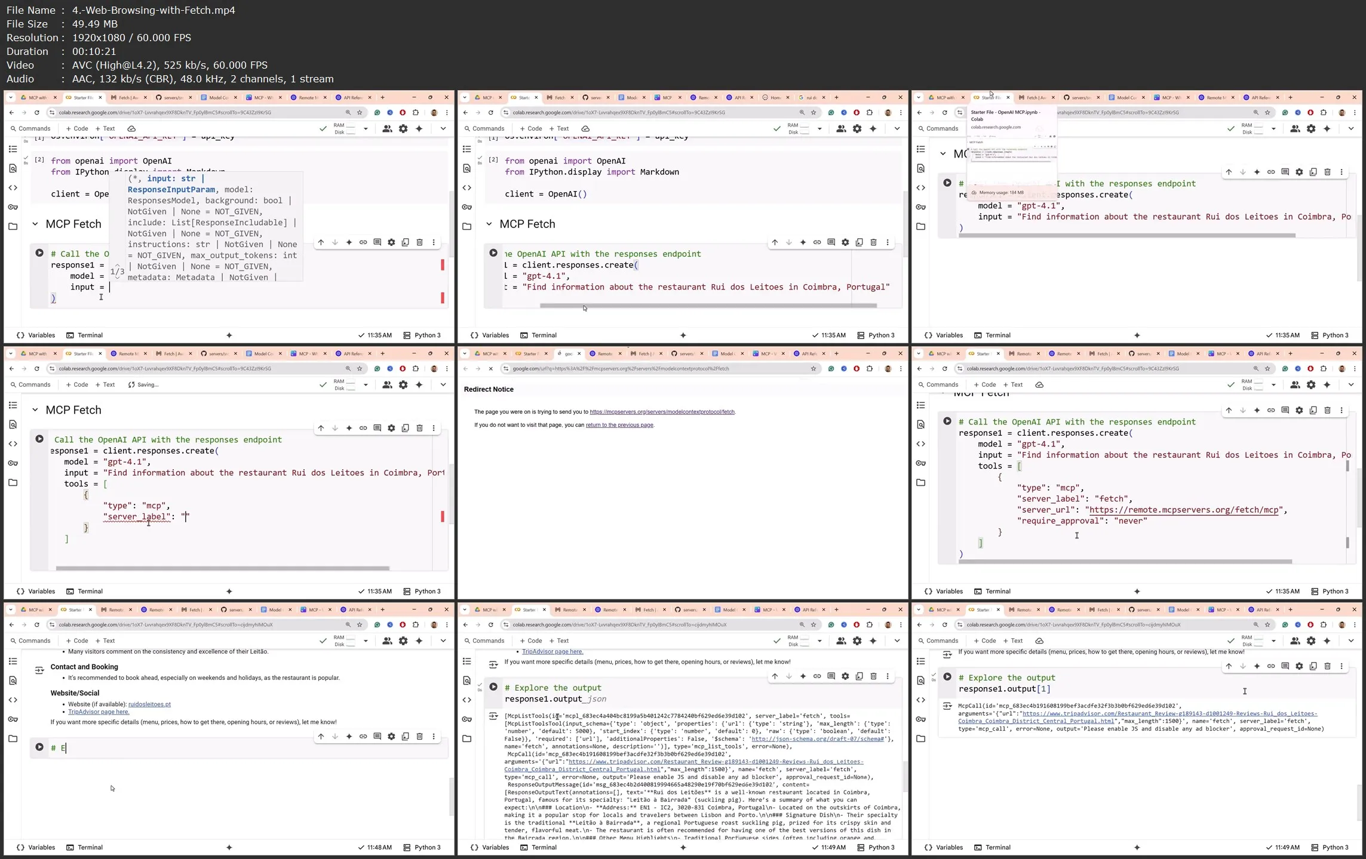Collapse the MCP Fetch section in 'Saving...' window
This screenshot has height=859, width=1366.
click(x=35, y=410)
